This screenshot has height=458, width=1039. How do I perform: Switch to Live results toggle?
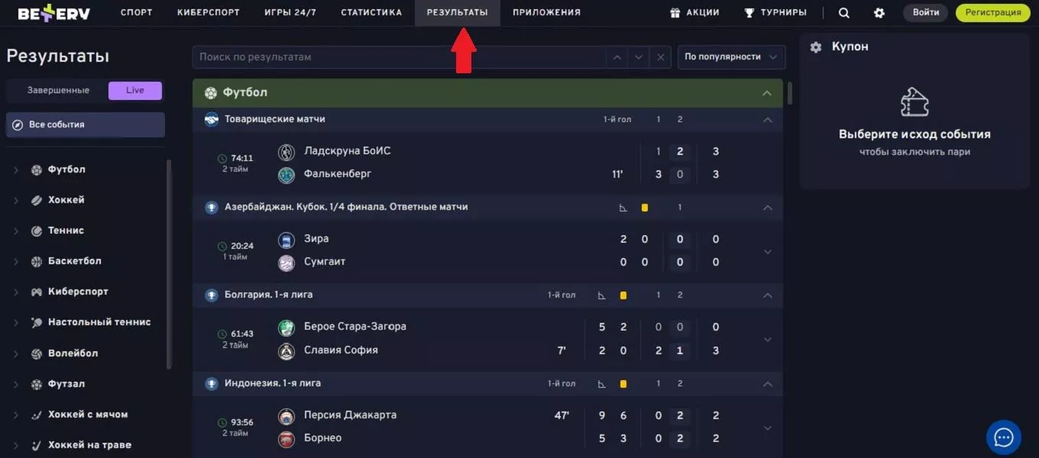tap(135, 91)
